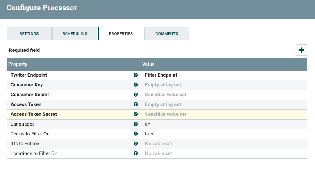Click help icon next to Languages
Image resolution: width=315 pixels, height=184 pixels.
135,124
